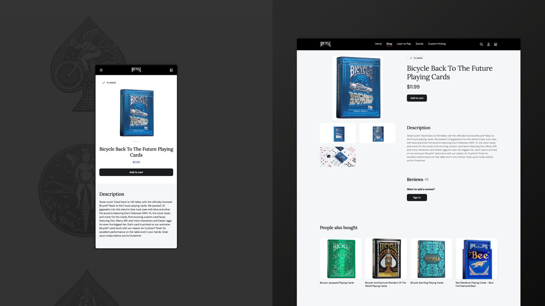This screenshot has width=545, height=306.
Task: Click the mobile In Stock checkmark icon
Action: coord(103,83)
